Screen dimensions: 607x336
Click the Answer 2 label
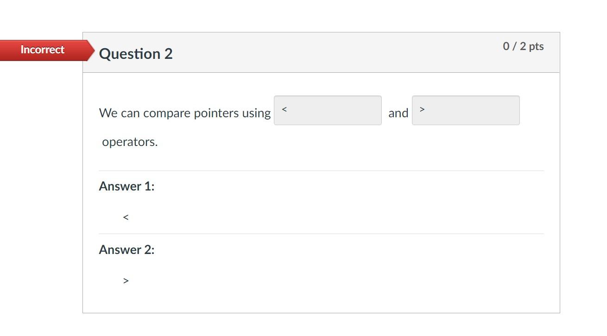[x=126, y=250]
